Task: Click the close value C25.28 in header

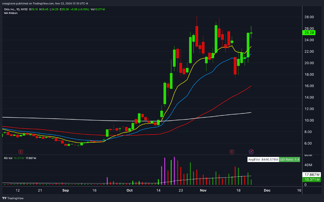Action: pyautogui.click(x=64, y=9)
